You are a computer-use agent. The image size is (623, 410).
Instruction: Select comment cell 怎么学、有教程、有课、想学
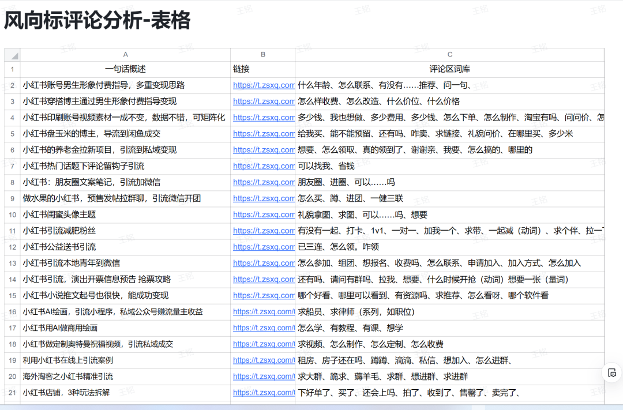click(449, 328)
